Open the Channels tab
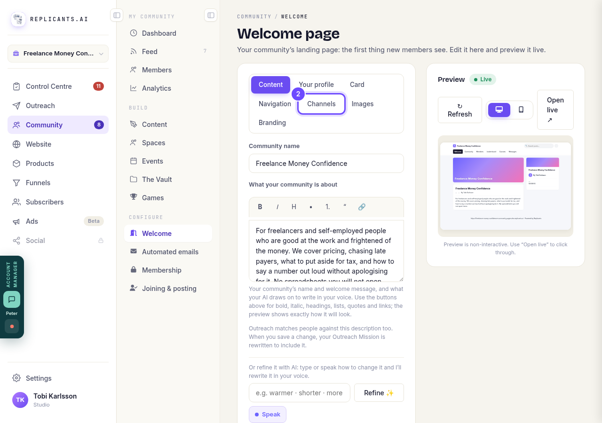 click(321, 104)
